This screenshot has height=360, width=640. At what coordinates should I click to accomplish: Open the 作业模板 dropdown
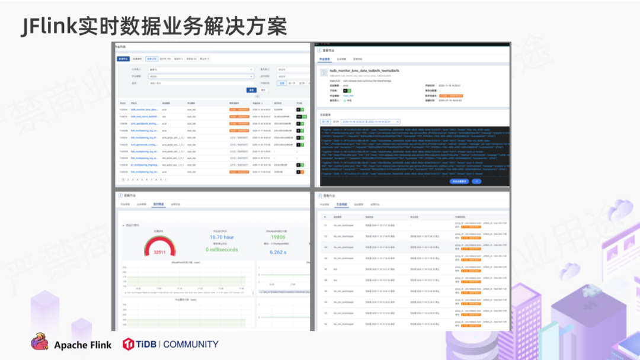point(200,76)
